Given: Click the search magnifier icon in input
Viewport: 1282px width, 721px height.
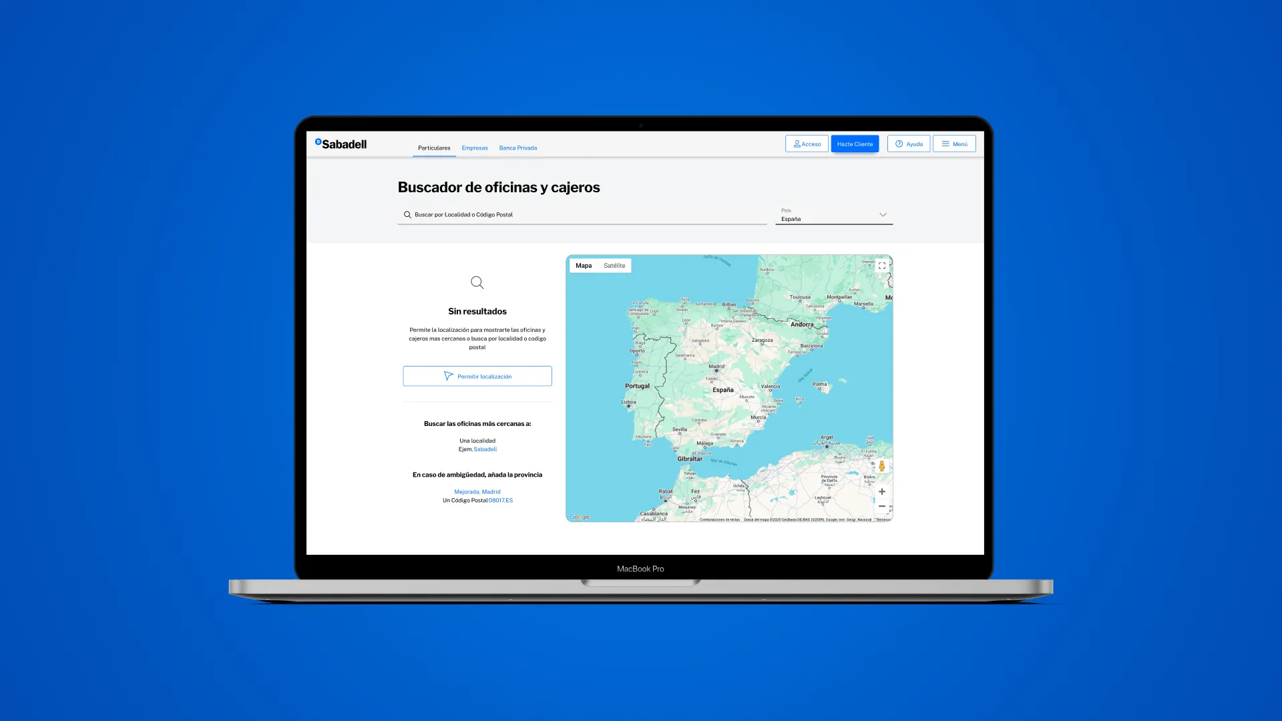Looking at the screenshot, I should pos(407,215).
